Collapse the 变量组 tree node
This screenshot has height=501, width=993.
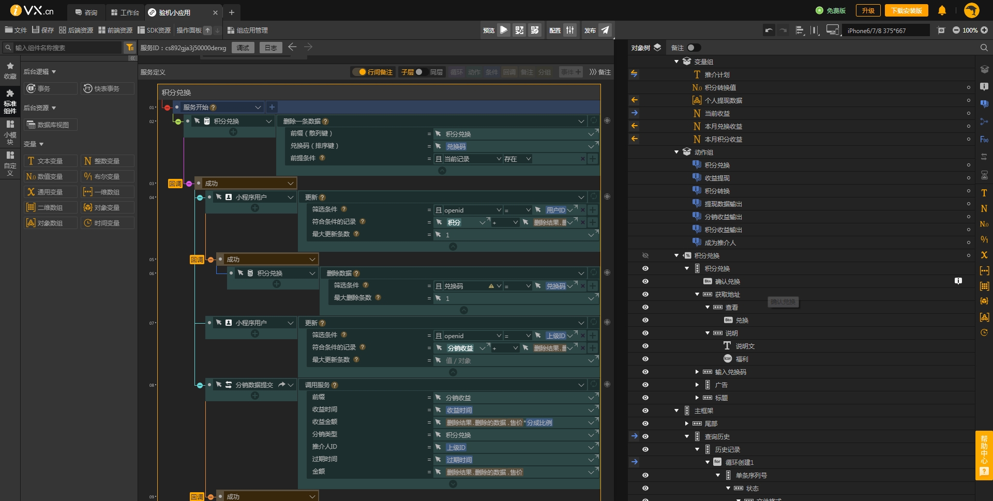[x=676, y=62]
